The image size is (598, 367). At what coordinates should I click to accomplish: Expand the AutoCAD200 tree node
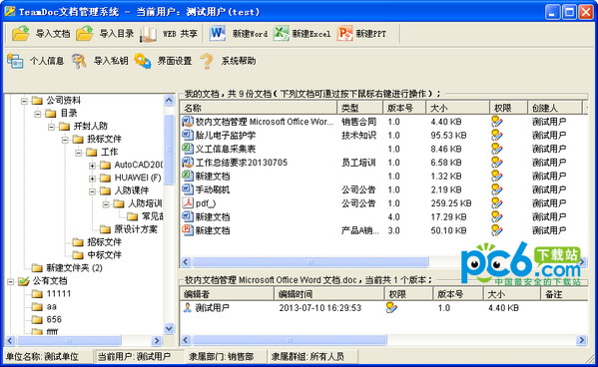92,166
